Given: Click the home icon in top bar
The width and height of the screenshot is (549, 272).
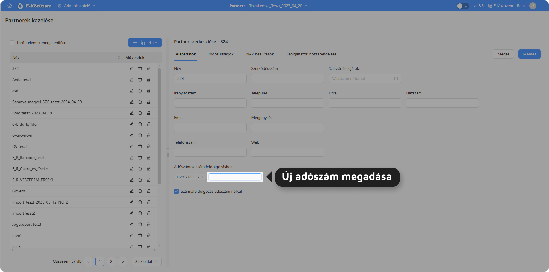Looking at the screenshot, I should pyautogui.click(x=10, y=6).
